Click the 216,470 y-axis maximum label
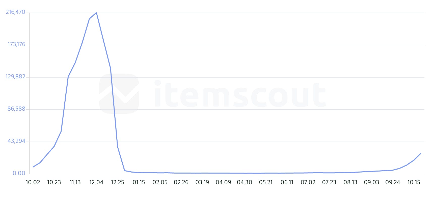Viewport: 433px width, 198px height. click(x=16, y=12)
